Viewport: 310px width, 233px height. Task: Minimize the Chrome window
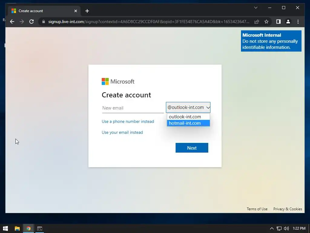270,8
